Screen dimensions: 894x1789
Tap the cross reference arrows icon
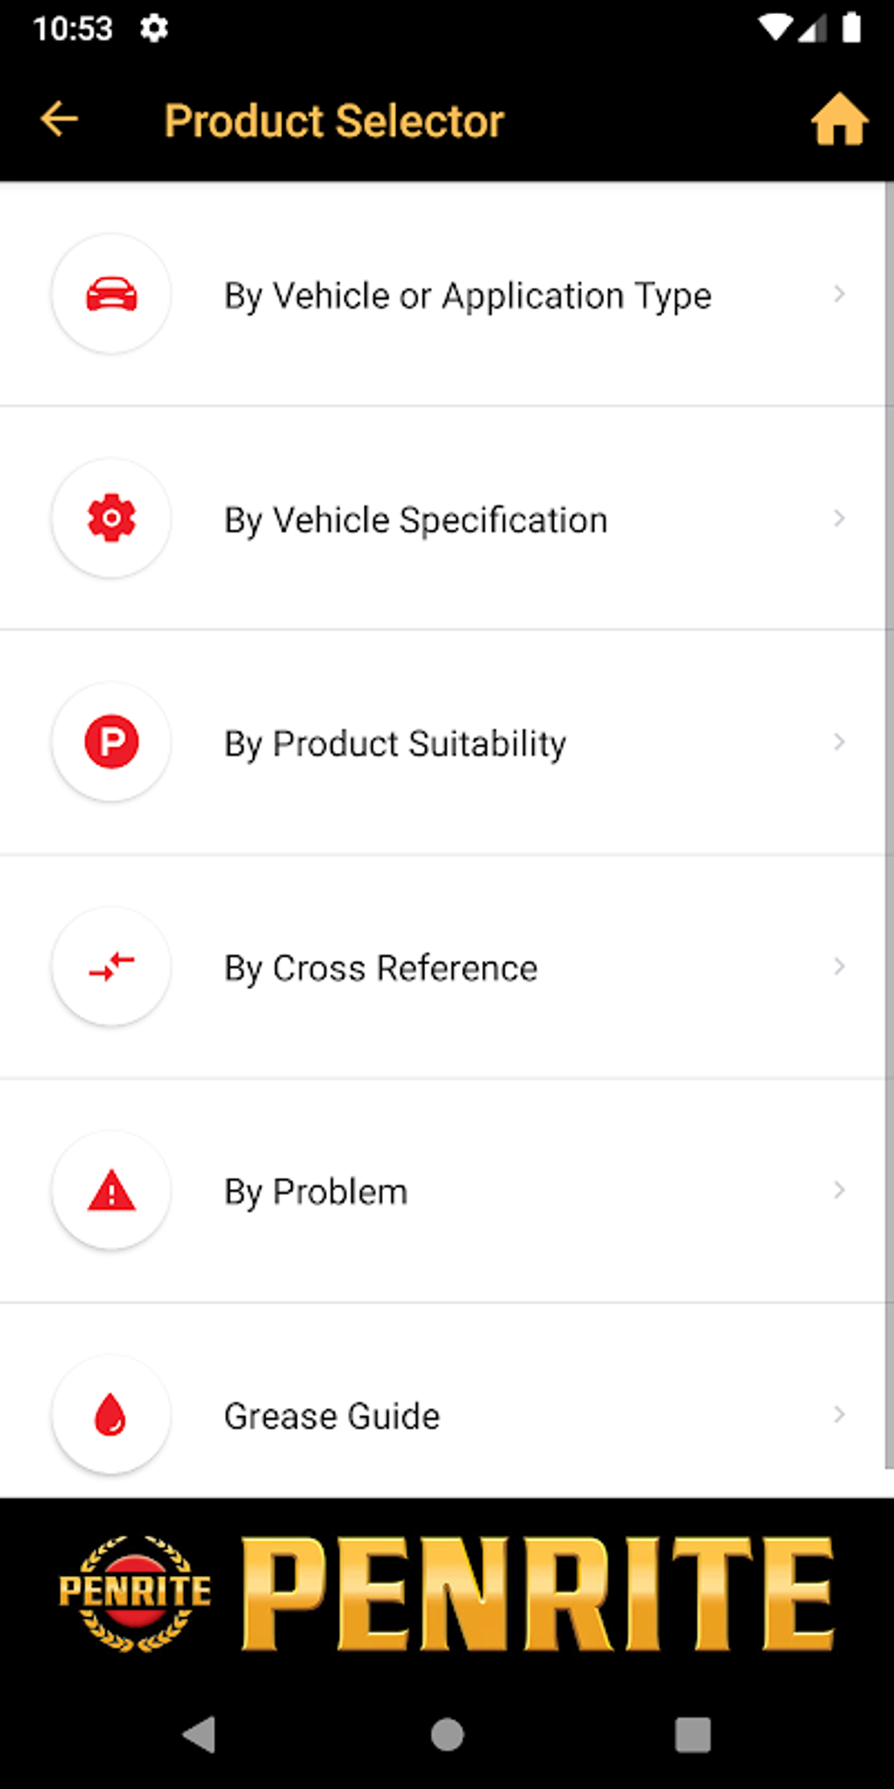(x=111, y=966)
